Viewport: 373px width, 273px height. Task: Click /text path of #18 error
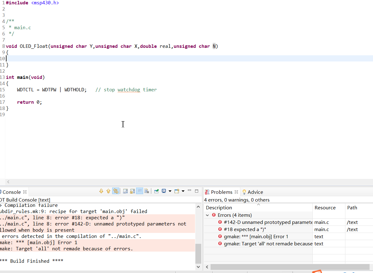(x=353, y=230)
